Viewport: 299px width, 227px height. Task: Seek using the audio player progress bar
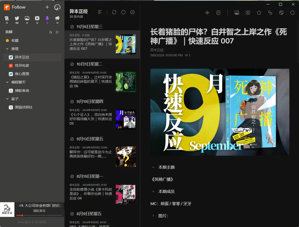[39, 215]
